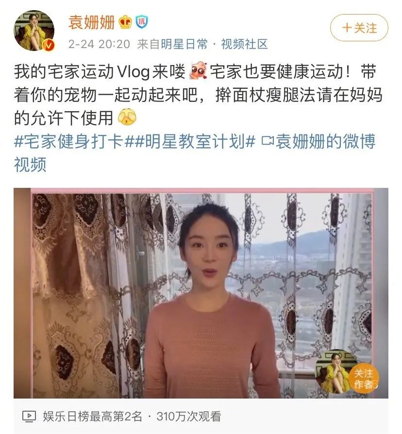Tap the 关注作者 overlay button on video

[x=364, y=378]
